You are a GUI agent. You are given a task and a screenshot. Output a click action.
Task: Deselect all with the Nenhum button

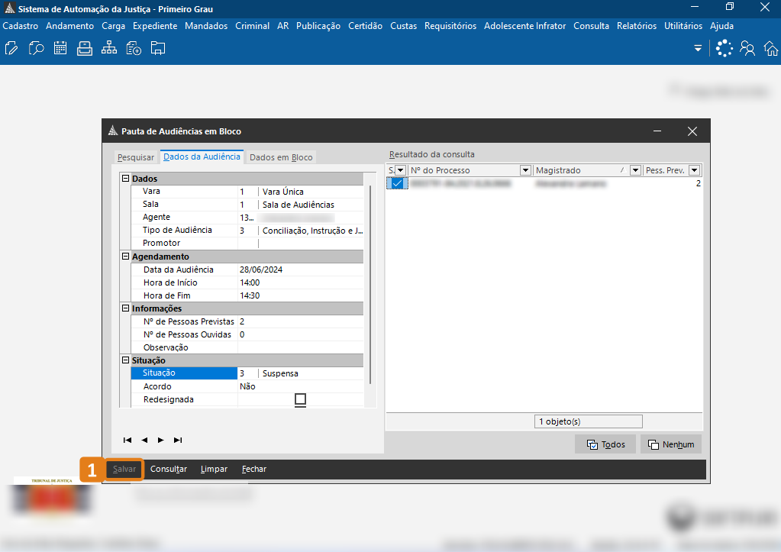point(671,444)
